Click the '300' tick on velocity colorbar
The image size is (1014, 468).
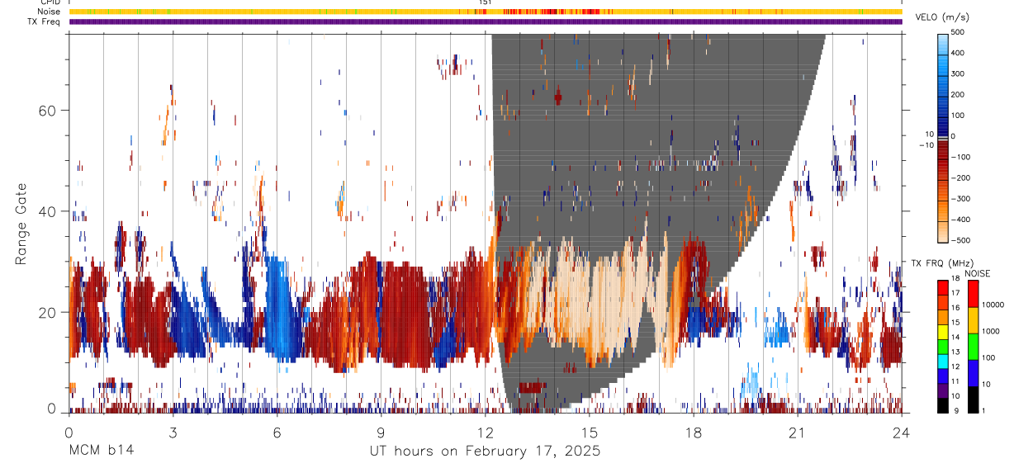click(x=960, y=73)
